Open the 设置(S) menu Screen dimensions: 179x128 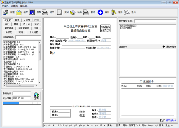pos(14,6)
